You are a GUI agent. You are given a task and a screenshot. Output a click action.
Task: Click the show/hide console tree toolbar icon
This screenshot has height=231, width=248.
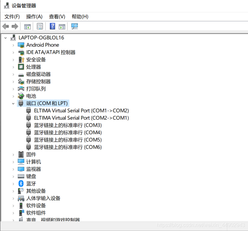click(27, 26)
